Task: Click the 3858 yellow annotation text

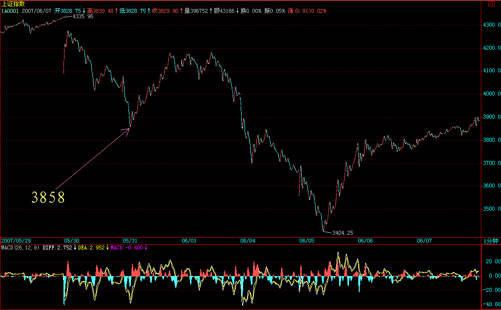Action: coord(48,198)
